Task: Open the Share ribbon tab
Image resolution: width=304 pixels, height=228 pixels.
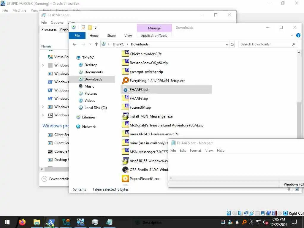Action: click(x=111, y=36)
